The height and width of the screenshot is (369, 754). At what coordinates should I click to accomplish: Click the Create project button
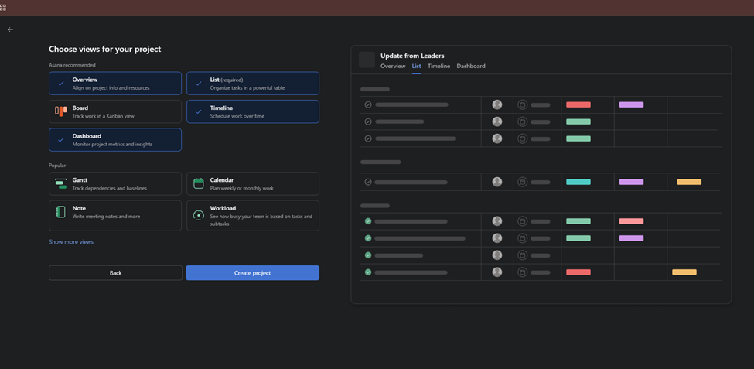coord(252,273)
